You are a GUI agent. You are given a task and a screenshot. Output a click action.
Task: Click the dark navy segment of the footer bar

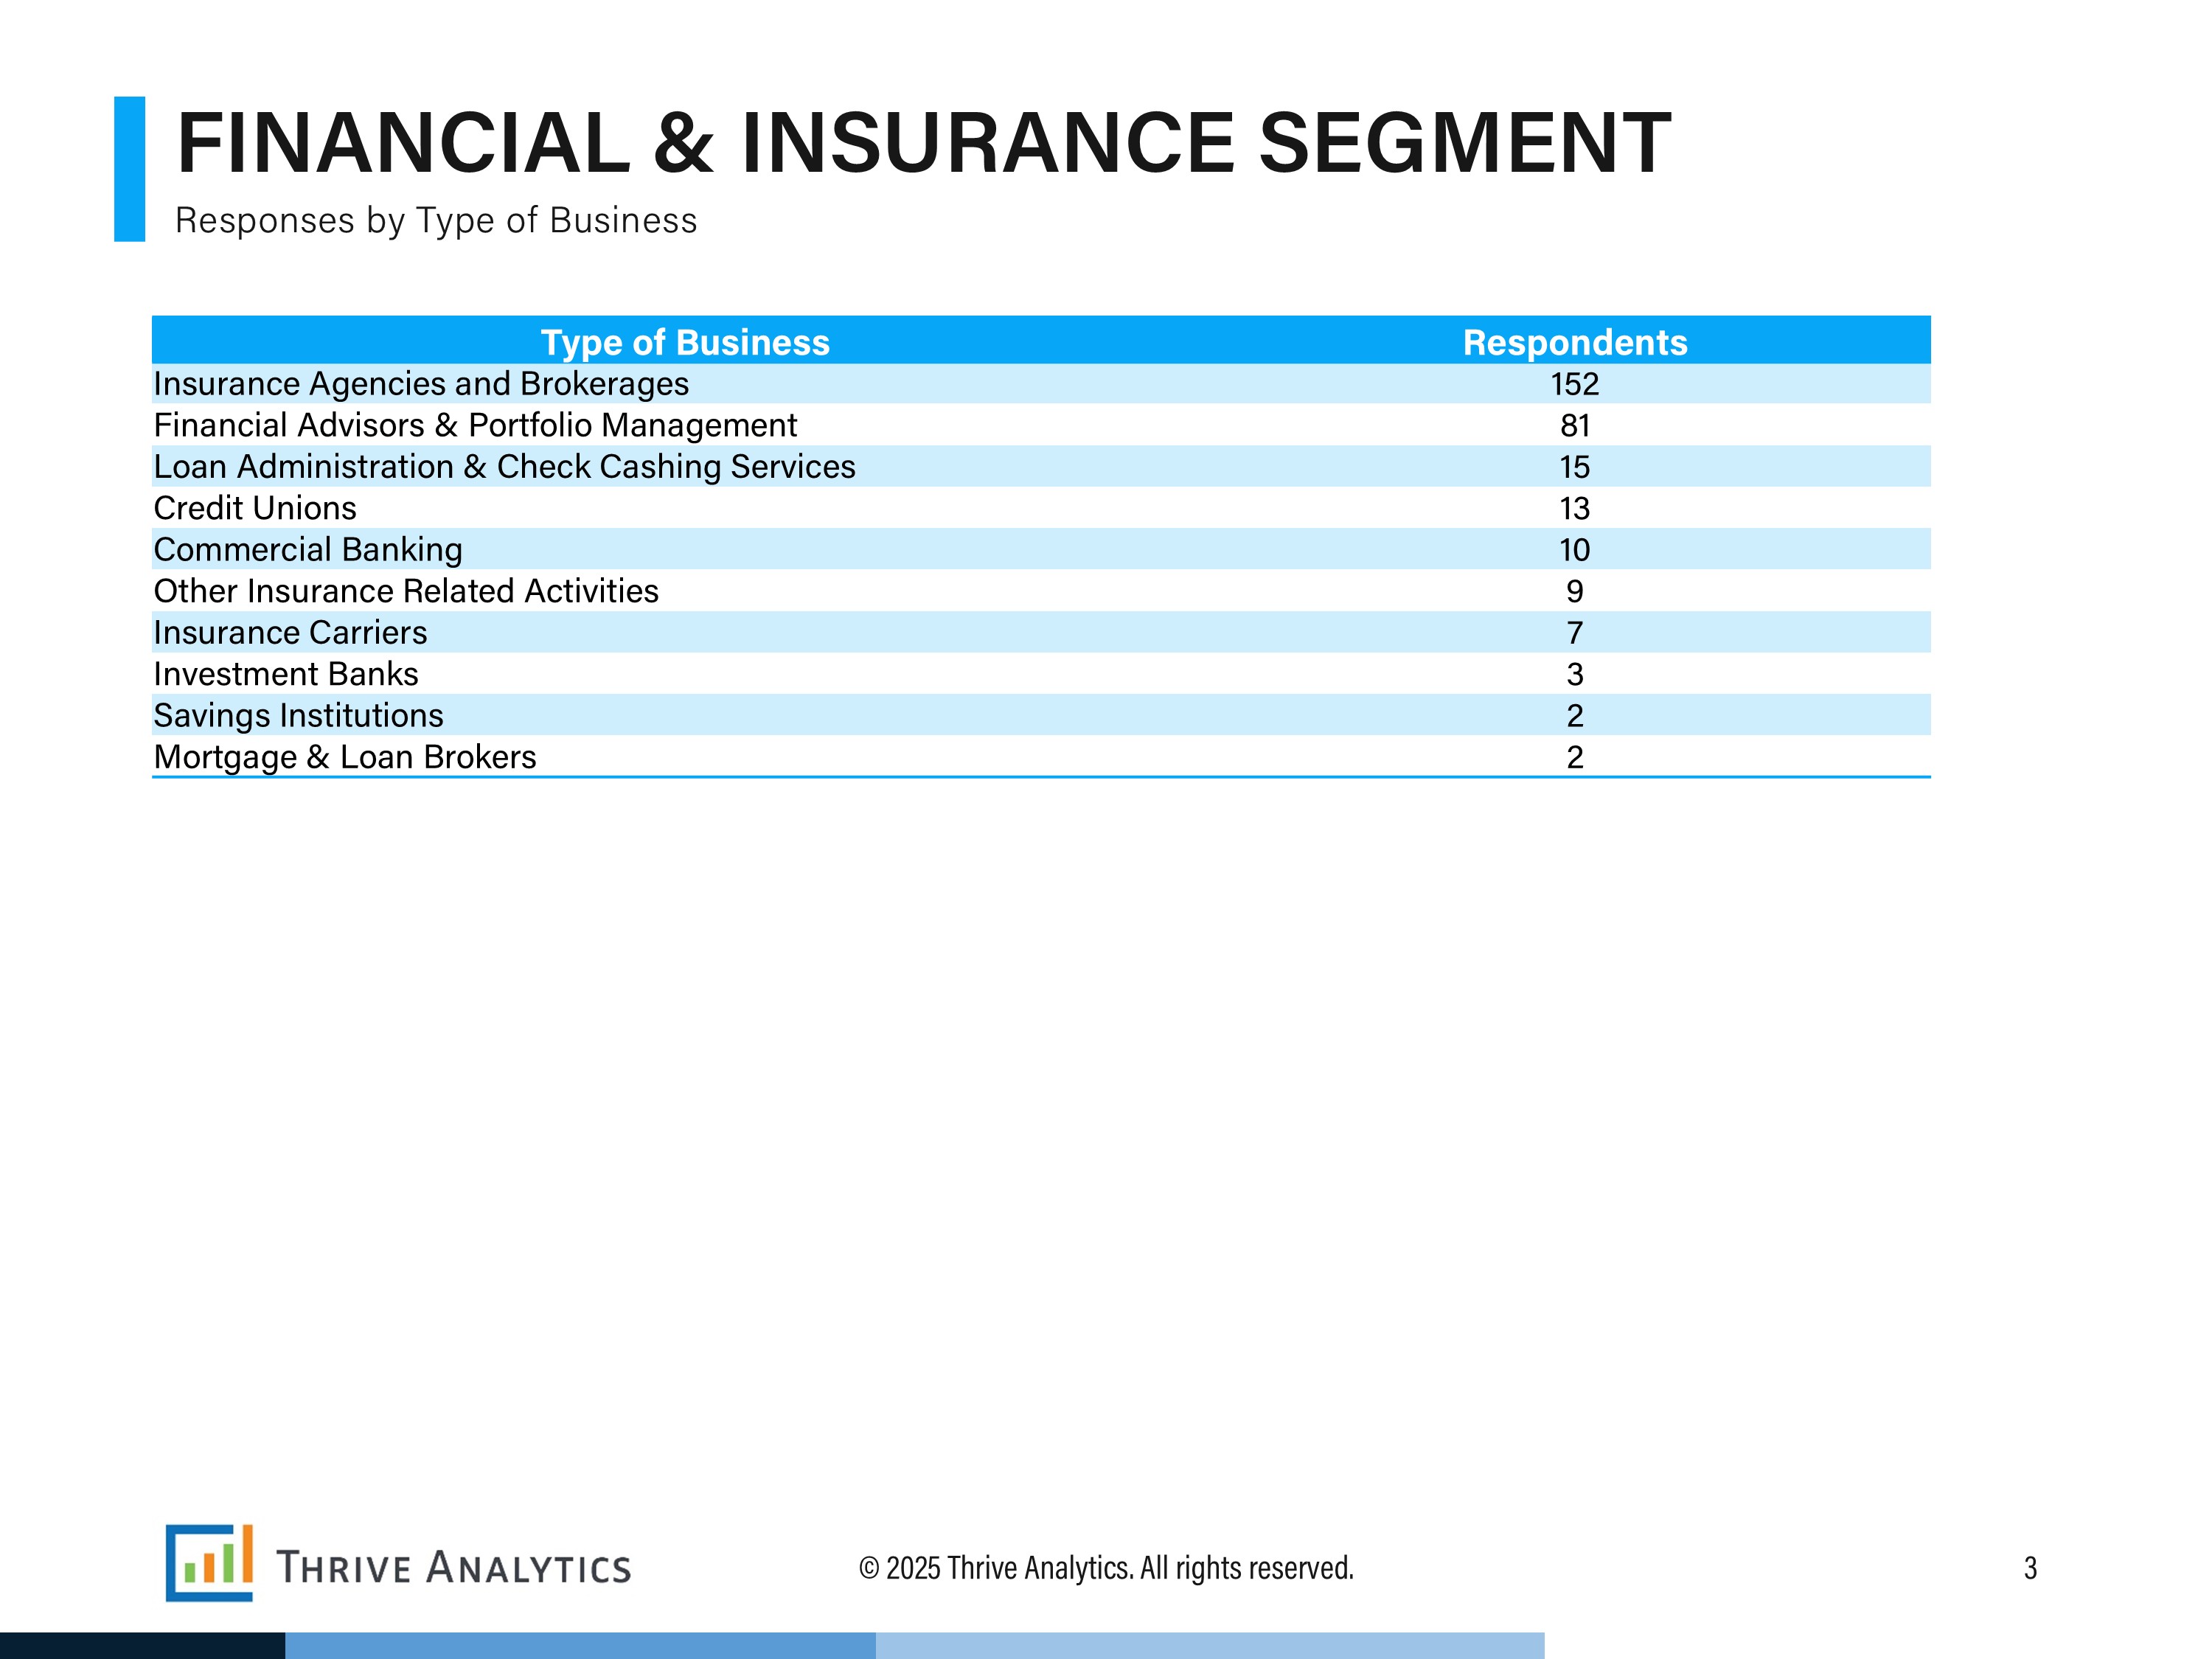pos(142,1645)
